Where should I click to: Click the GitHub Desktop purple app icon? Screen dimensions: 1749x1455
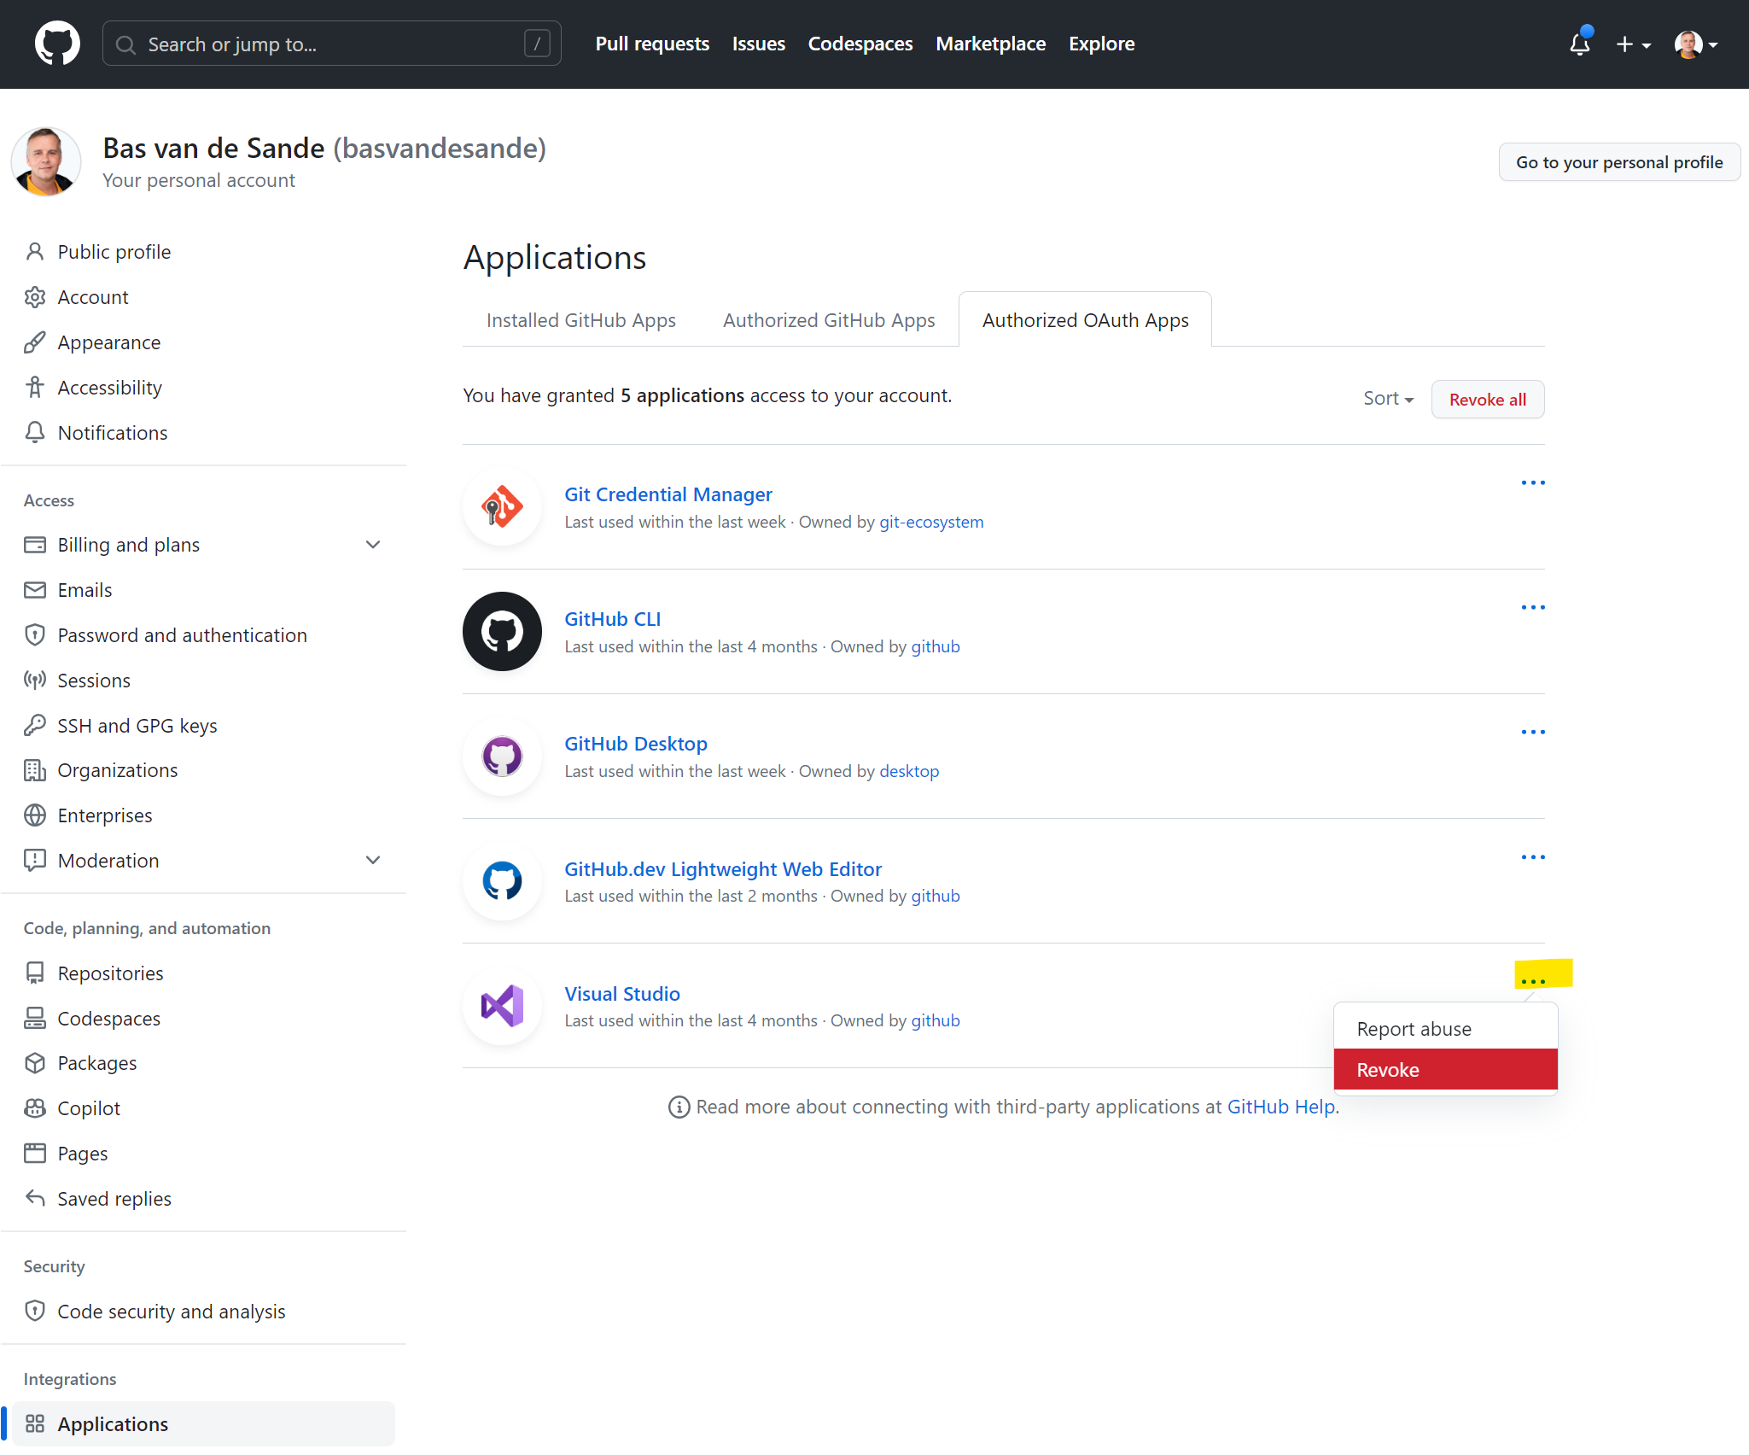[x=502, y=757]
